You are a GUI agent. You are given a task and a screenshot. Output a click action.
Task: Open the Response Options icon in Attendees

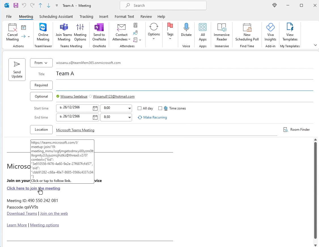(x=135, y=40)
